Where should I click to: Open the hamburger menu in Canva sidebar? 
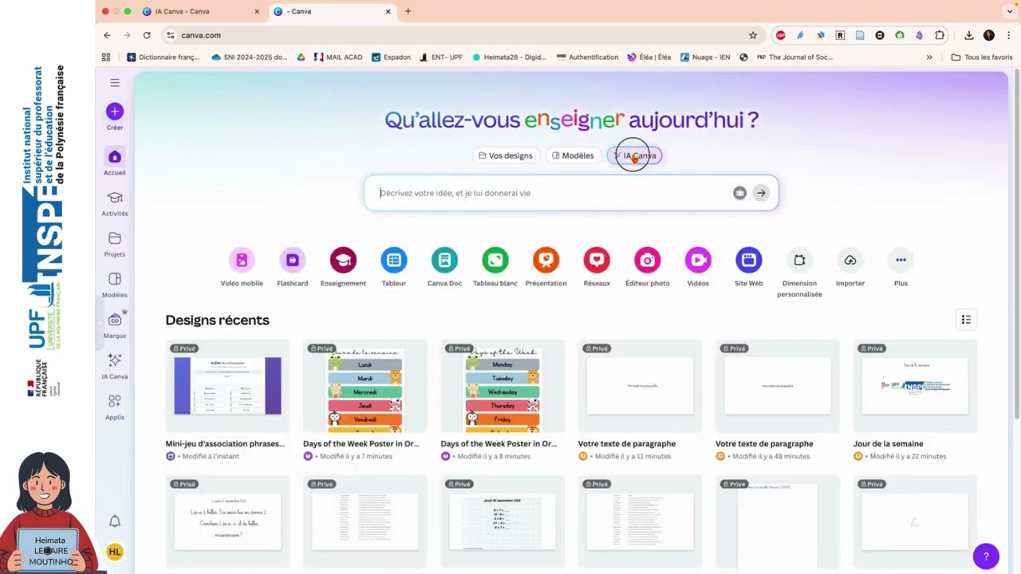coord(115,82)
